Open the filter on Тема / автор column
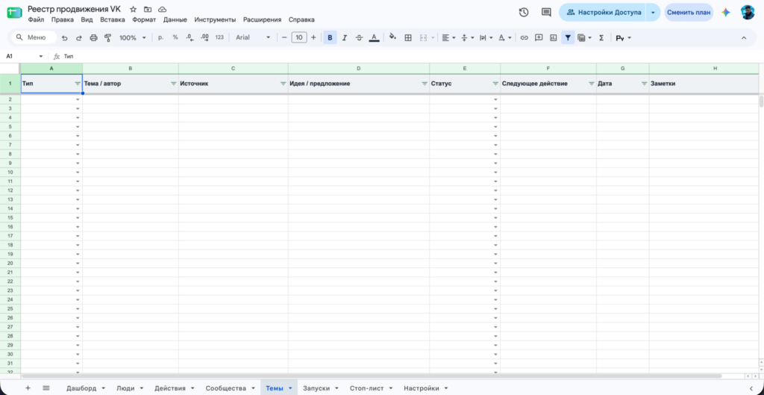The image size is (764, 395). (x=173, y=84)
